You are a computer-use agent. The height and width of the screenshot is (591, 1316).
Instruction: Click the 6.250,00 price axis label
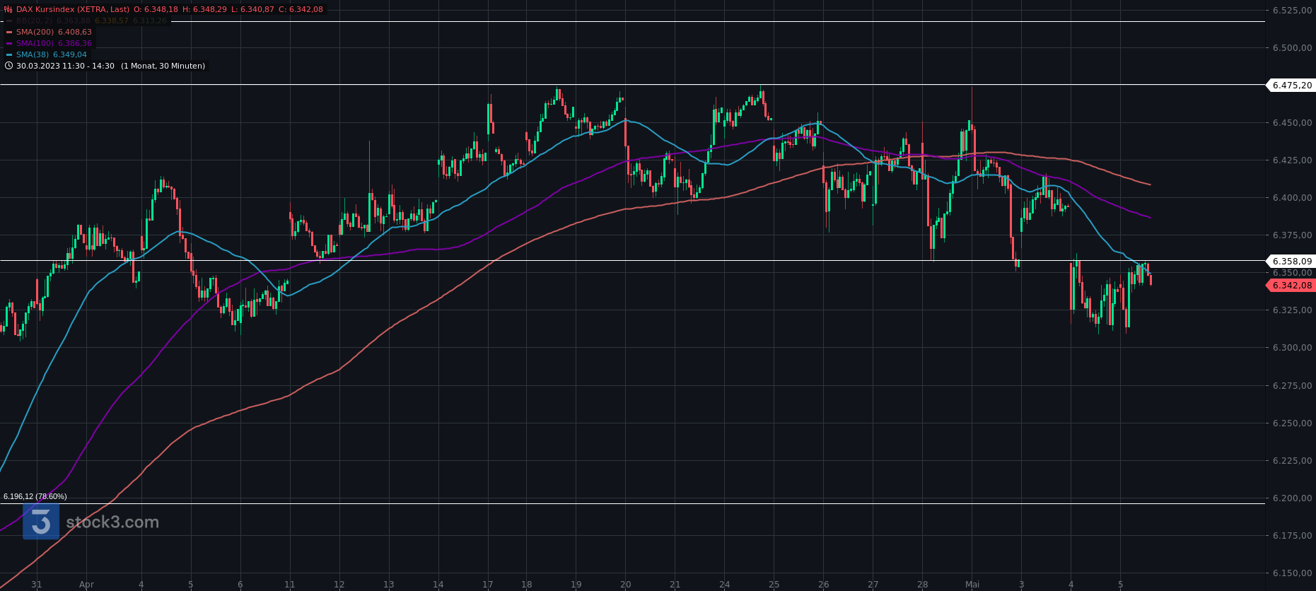1292,423
